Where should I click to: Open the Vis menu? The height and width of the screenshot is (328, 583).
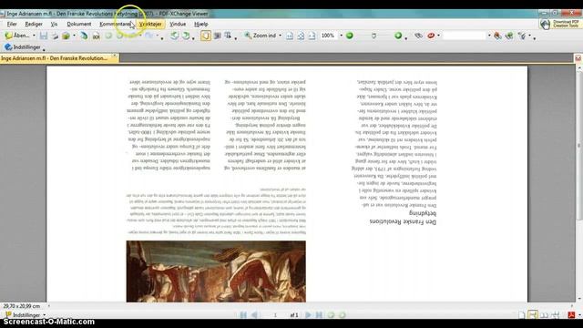[54, 24]
